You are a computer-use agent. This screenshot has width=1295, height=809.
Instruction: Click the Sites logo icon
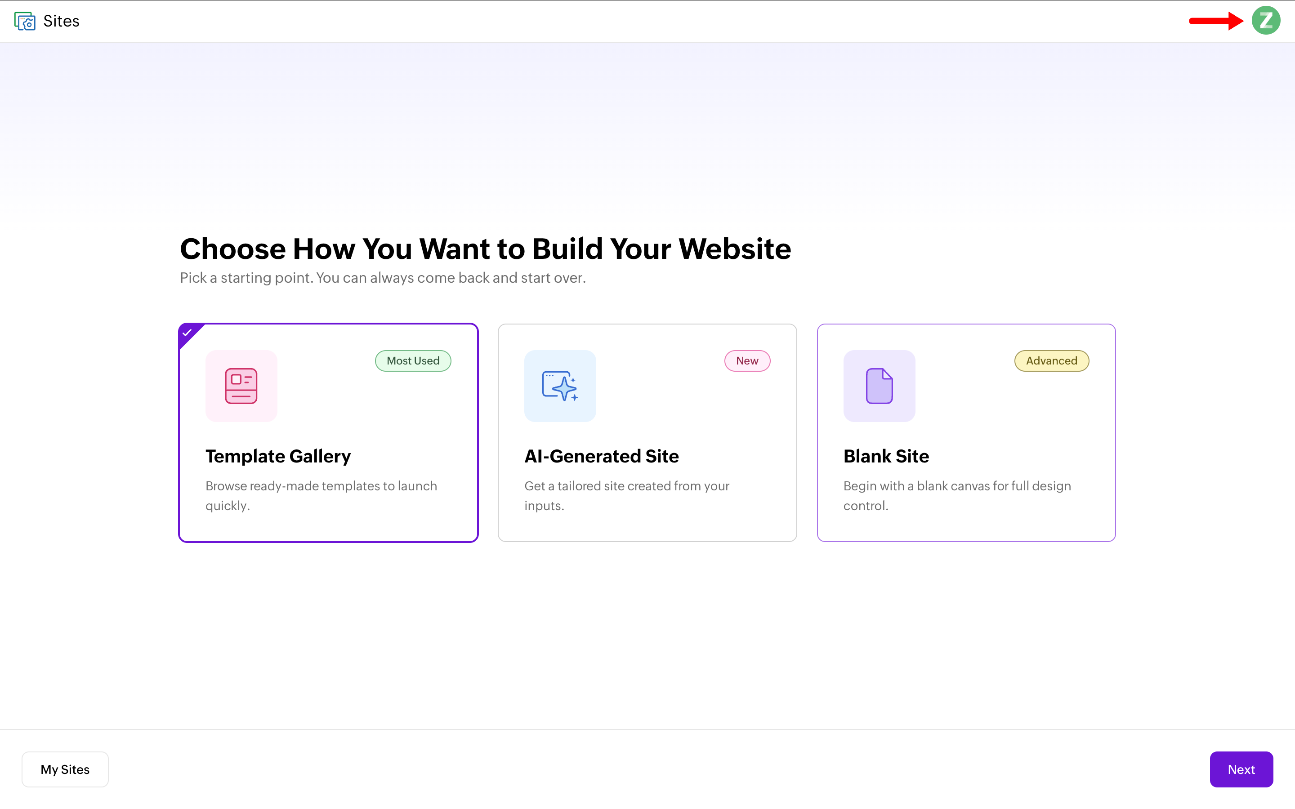pos(25,21)
